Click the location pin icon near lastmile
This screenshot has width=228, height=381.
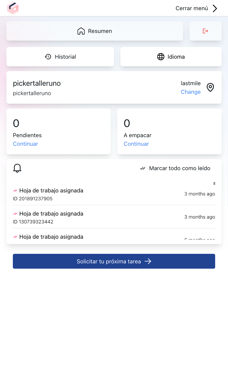tap(210, 87)
